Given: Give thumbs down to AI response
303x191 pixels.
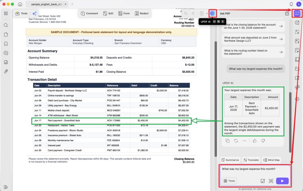Looking at the screenshot, I should click(x=263, y=141).
